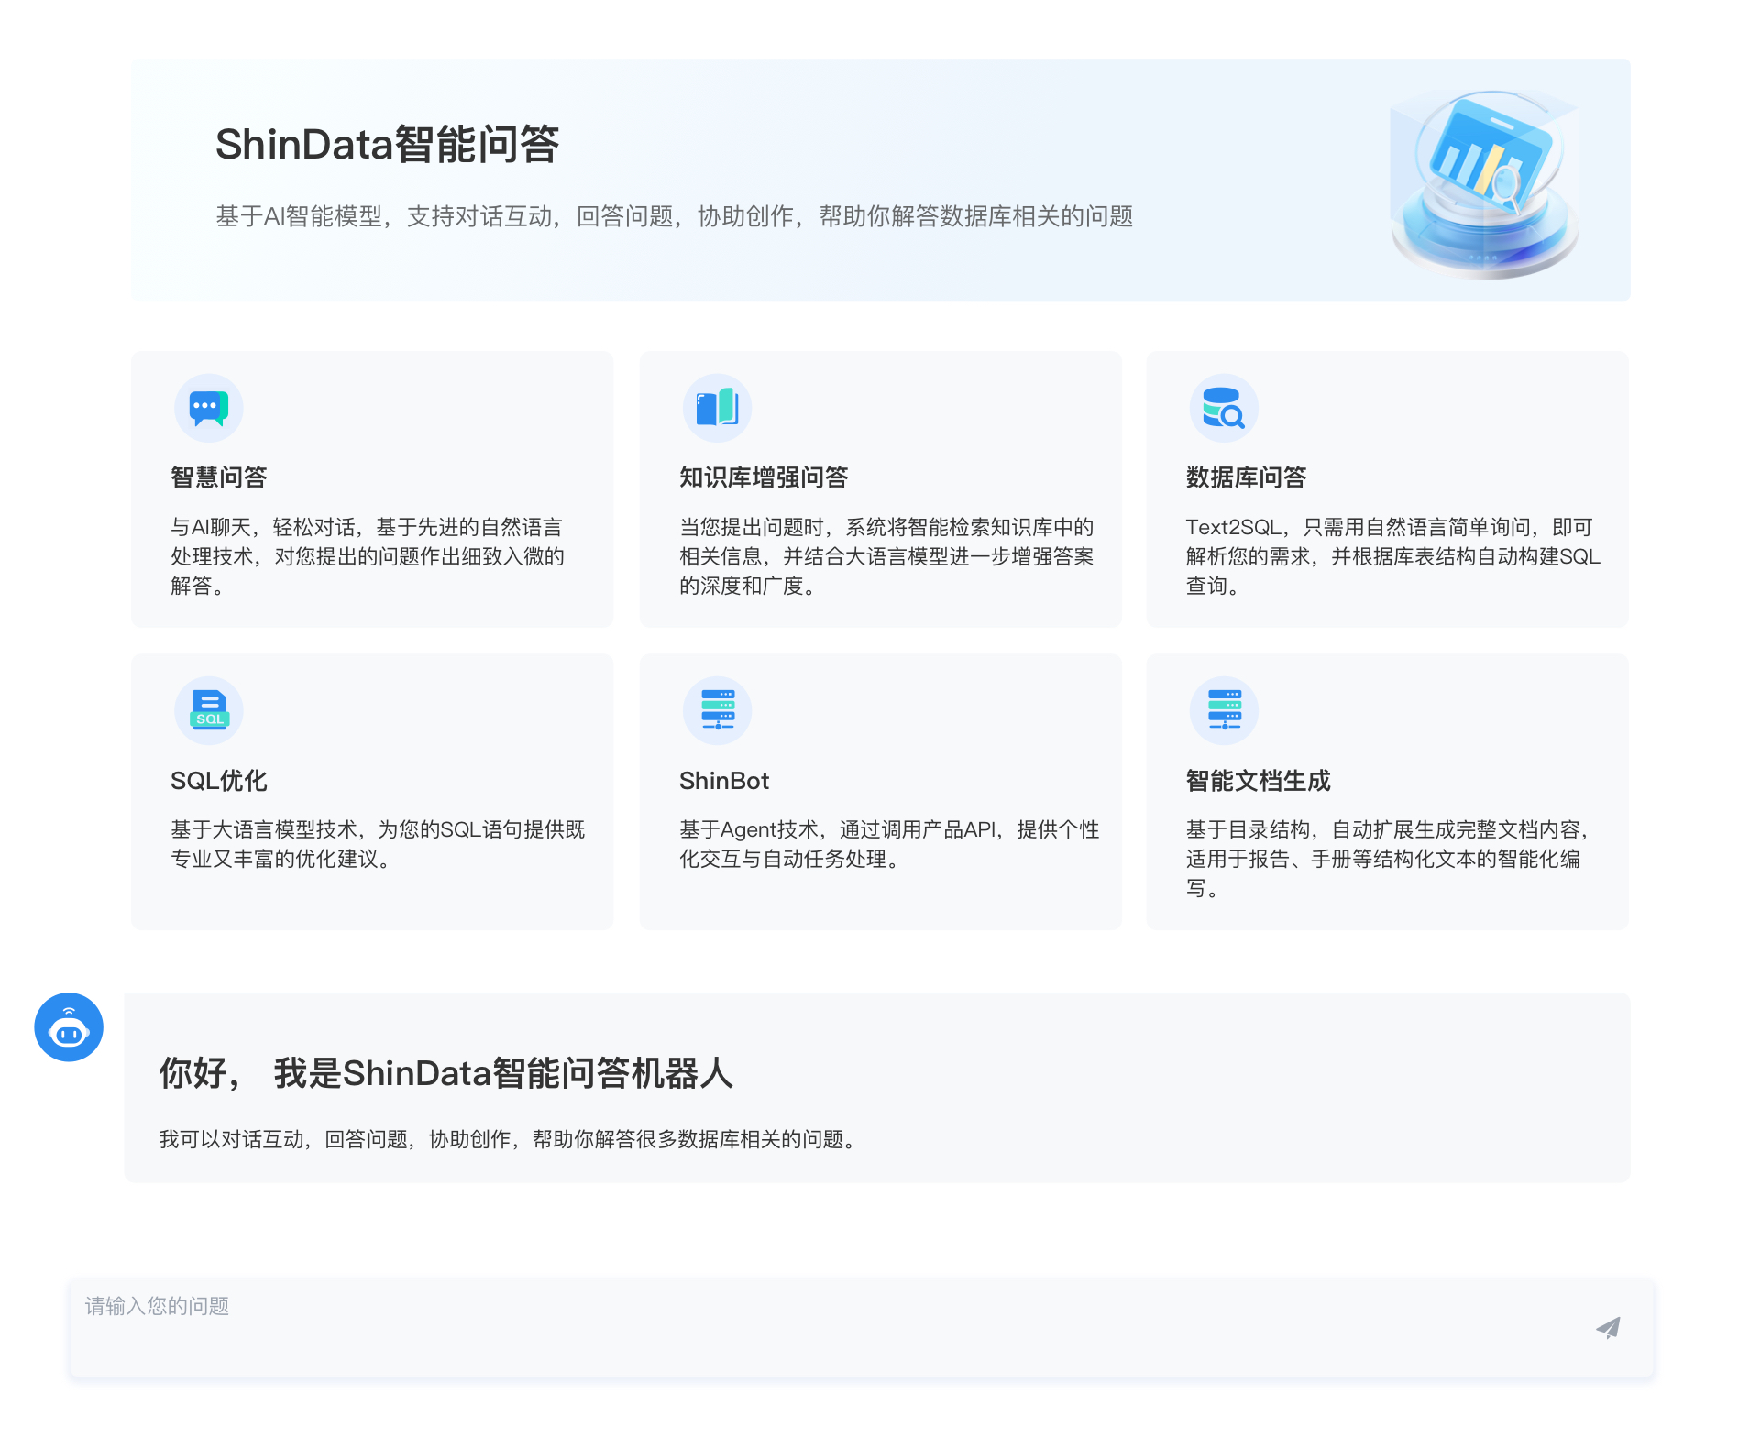Open the 智能文档生成 card title

click(x=1258, y=781)
